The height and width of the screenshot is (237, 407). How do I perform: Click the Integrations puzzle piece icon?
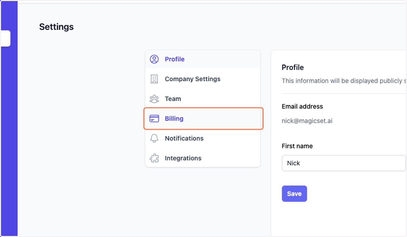(x=154, y=158)
